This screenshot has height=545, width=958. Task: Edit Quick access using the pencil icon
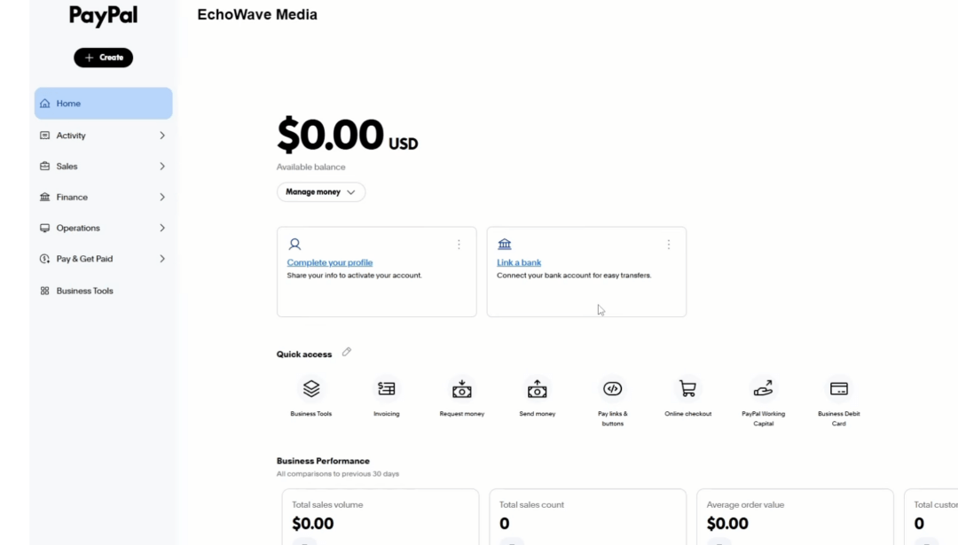(x=347, y=352)
